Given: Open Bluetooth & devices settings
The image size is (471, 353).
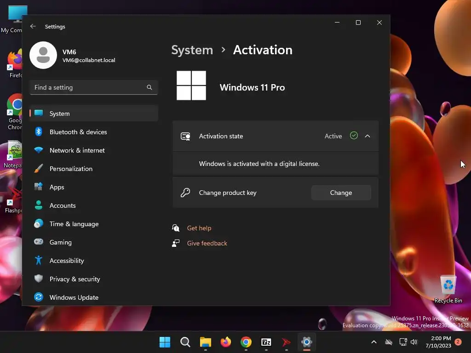Looking at the screenshot, I should [94, 132].
